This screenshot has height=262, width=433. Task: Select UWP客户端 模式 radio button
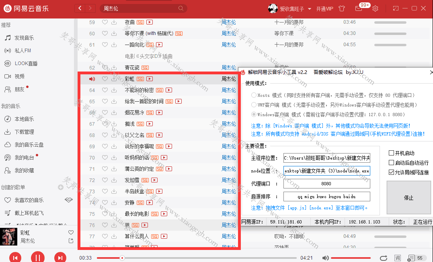click(254, 104)
